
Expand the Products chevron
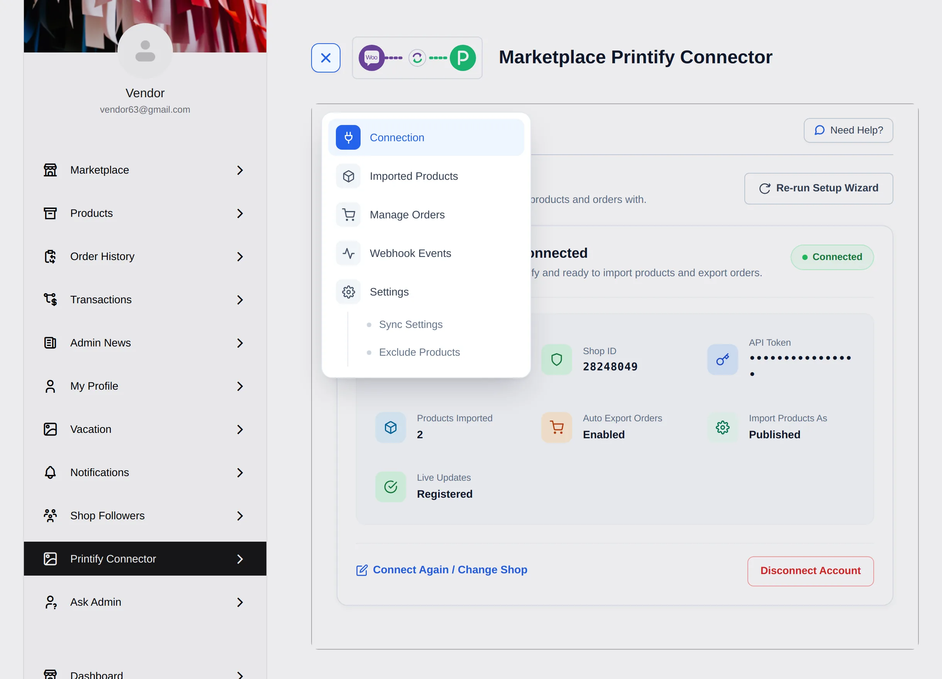(240, 213)
